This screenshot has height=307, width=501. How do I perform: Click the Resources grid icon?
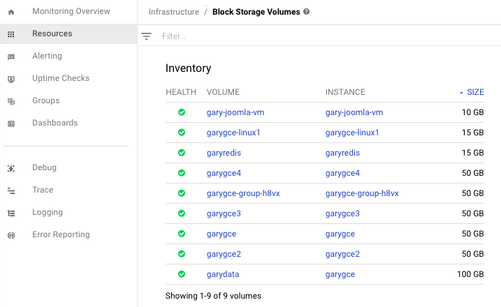11,34
